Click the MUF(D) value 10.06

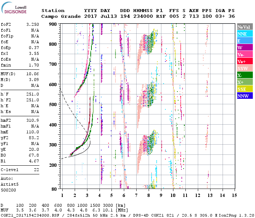pos(32,74)
